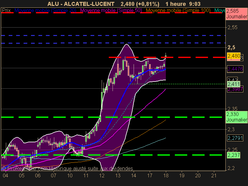Viewport: 248px width, 186px height.
Task: Click the latest green candlestick above 2,48
Action: 166,56
